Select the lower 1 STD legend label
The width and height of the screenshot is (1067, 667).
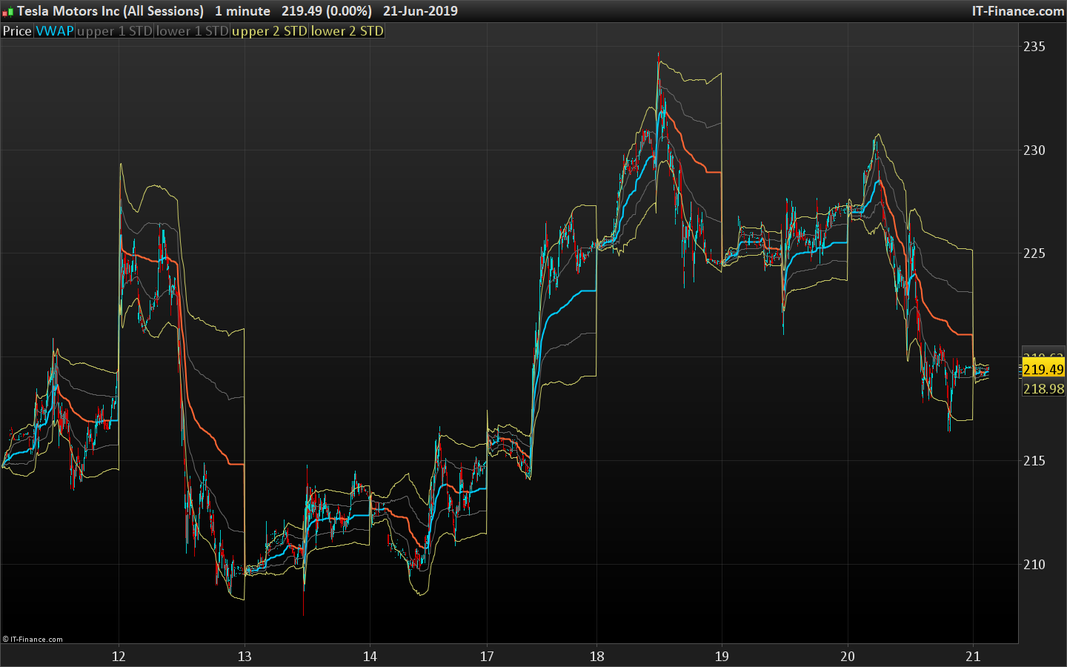[192, 31]
